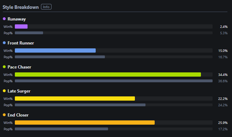This screenshot has width=232, height=137.
Task: Click the purple Runaway color dot
Action: (4, 19)
